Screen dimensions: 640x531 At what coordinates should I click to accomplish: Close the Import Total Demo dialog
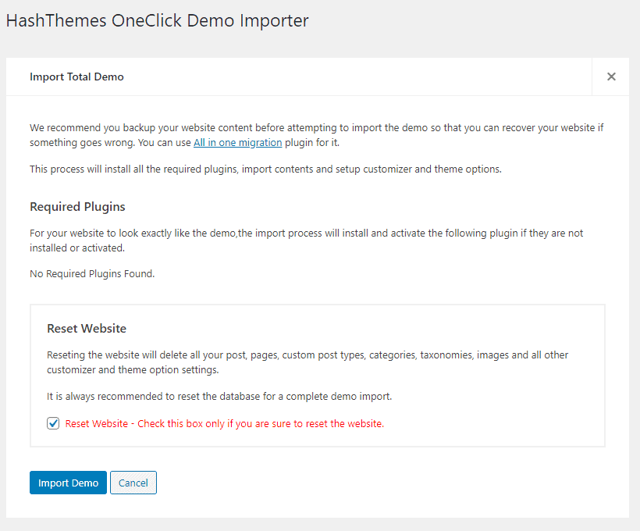(x=611, y=77)
